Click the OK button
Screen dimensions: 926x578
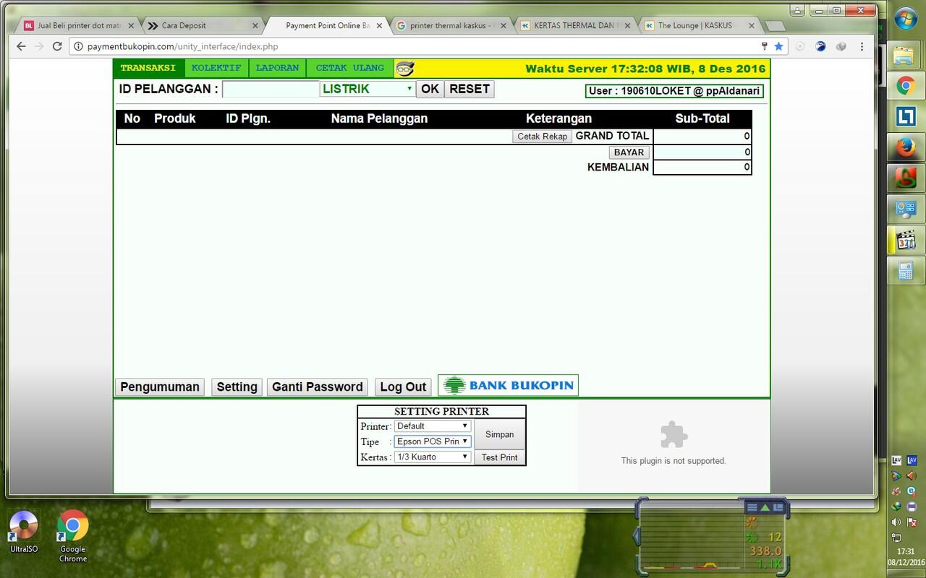[x=430, y=89]
